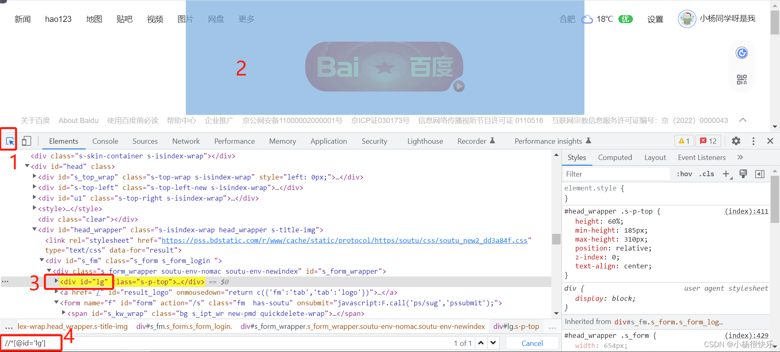
Task: Open (index):429 source link
Action: (x=747, y=335)
